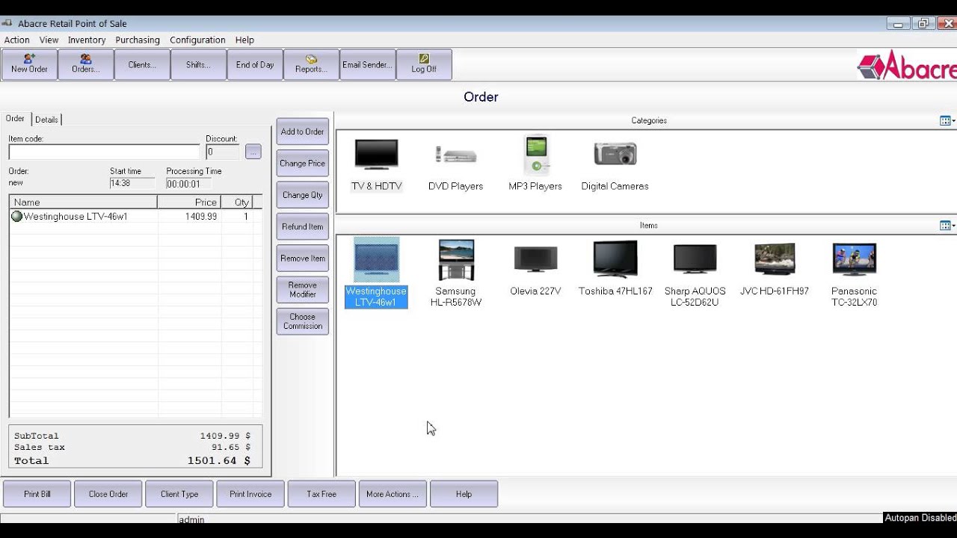957x538 pixels.
Task: Focus the Discount input field
Action: click(223, 152)
